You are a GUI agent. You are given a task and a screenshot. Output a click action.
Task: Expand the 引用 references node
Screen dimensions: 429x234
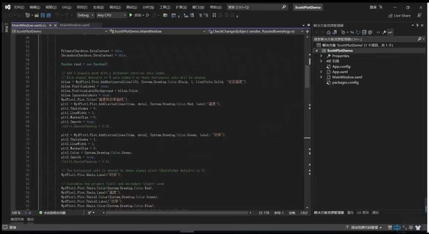tap(322, 61)
